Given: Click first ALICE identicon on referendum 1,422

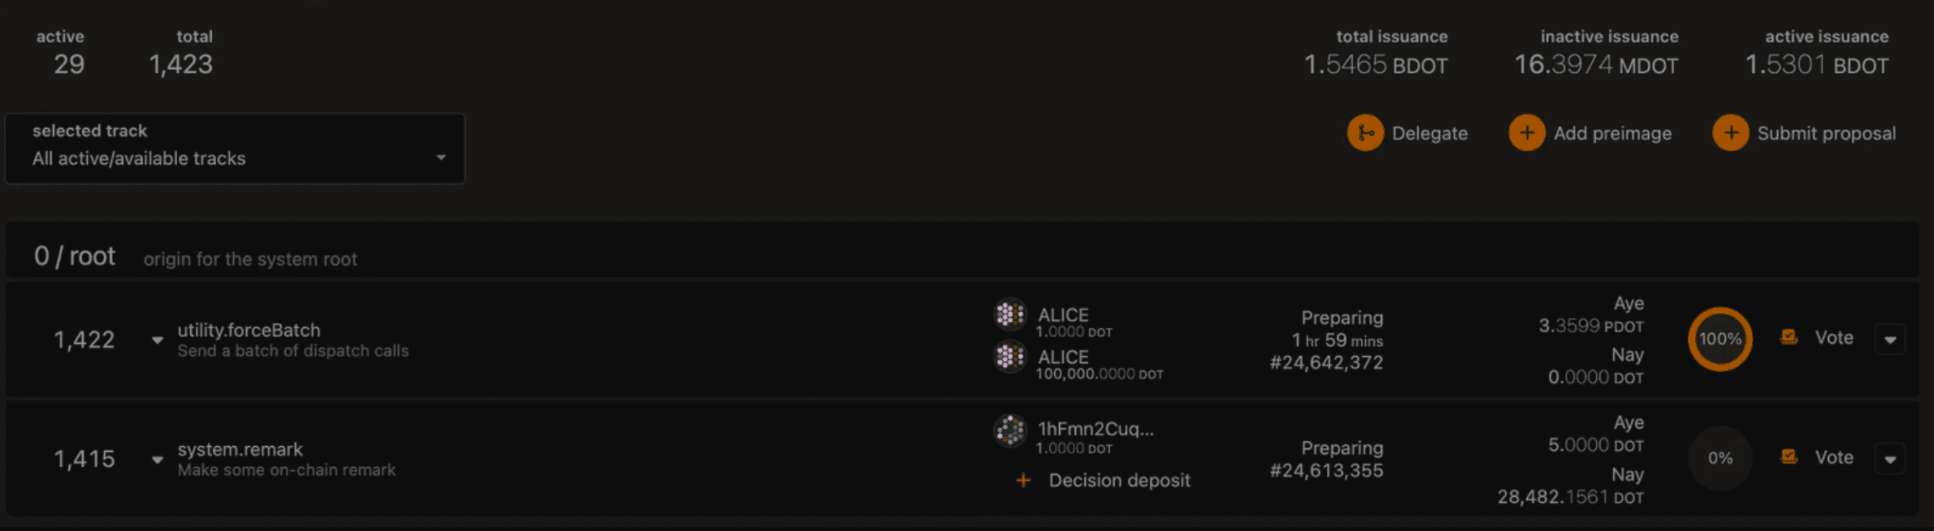Looking at the screenshot, I should click(1009, 315).
